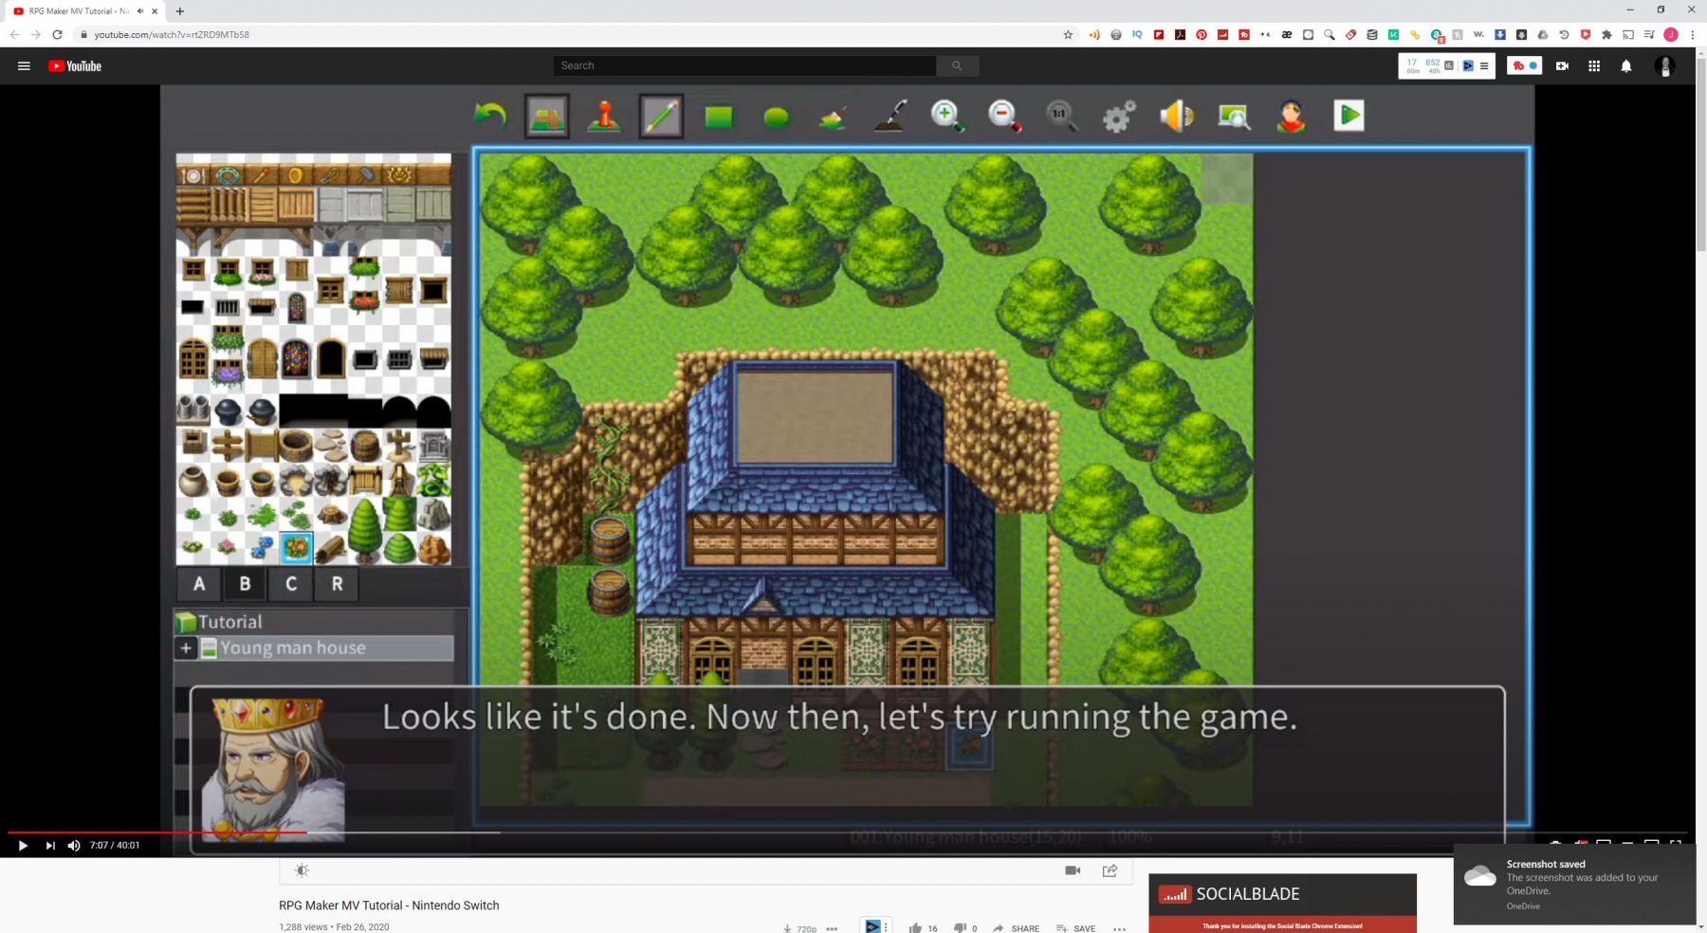
Task: Click the zoom out magnifier icon
Action: click(x=1004, y=116)
